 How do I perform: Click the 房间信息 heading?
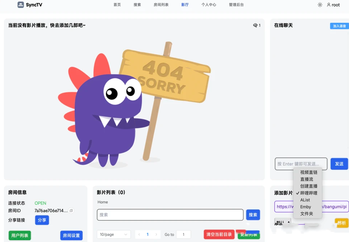pyautogui.click(x=17, y=192)
